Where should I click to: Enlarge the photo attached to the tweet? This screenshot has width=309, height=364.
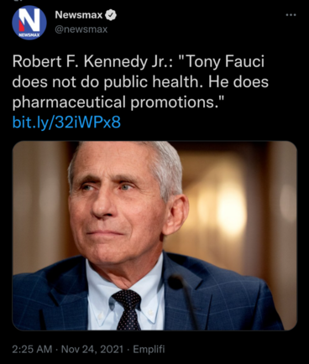(154, 236)
